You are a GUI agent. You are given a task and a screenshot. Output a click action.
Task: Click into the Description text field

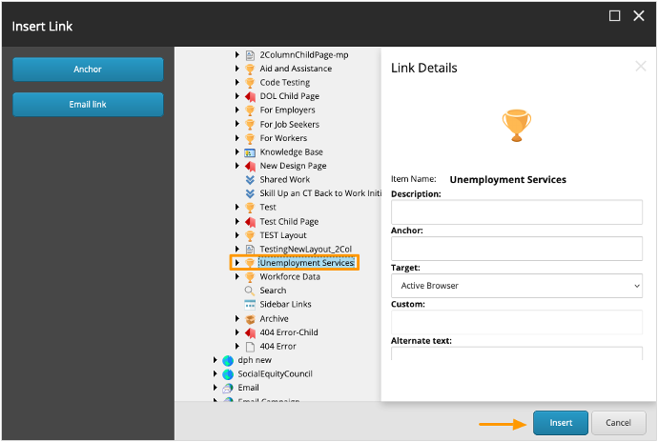pyautogui.click(x=516, y=211)
